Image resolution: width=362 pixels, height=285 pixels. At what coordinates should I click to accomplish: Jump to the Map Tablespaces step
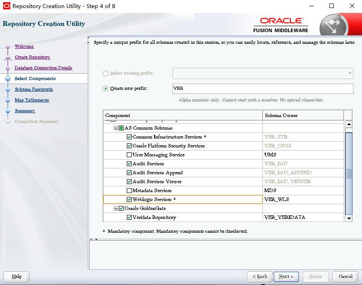(32, 100)
